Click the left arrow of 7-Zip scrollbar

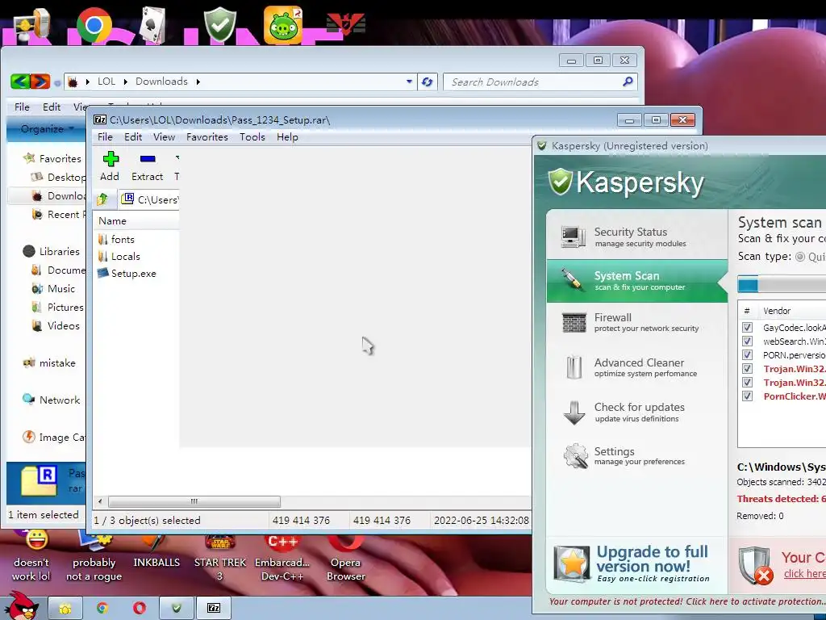pos(100,501)
